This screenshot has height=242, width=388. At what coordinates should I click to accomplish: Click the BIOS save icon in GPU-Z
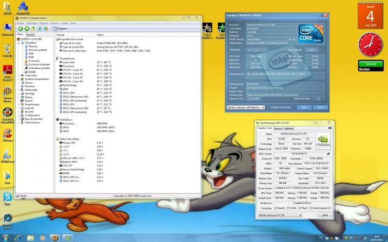(328, 153)
